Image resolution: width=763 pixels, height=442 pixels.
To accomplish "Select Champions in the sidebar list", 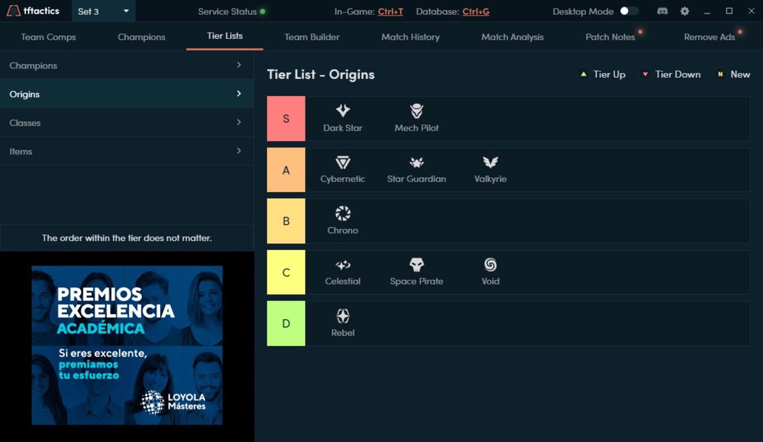I will (127, 65).
